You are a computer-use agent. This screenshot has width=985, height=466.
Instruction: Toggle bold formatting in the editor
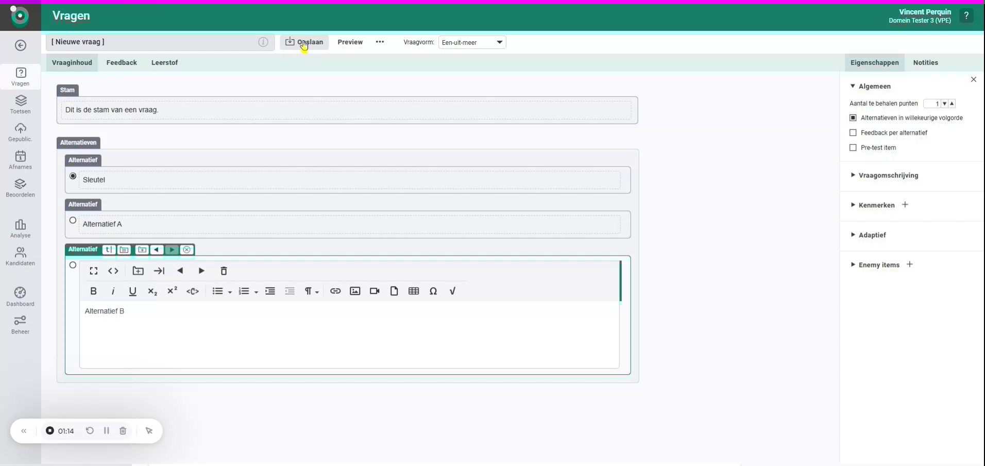[93, 291]
